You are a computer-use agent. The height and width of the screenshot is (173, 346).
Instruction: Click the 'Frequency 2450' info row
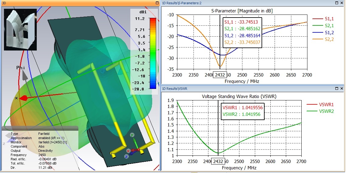click(28, 155)
